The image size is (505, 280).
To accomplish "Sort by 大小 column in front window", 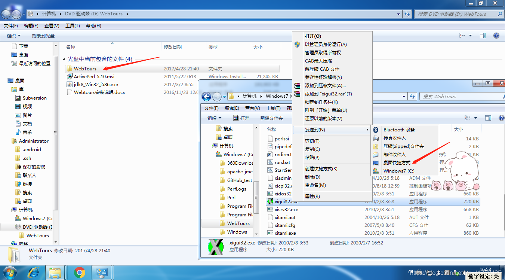I will (x=458, y=130).
